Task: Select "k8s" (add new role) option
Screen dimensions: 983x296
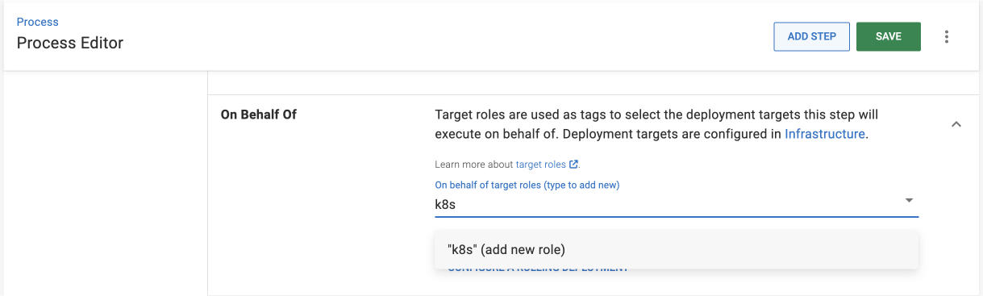Action: pyautogui.click(x=676, y=249)
